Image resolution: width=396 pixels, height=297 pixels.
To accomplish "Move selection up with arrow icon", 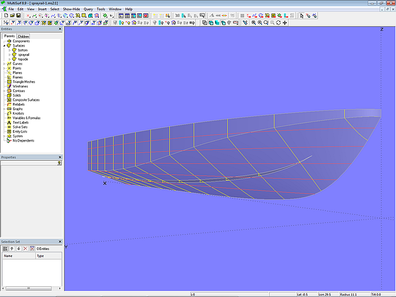I will point(12,248).
